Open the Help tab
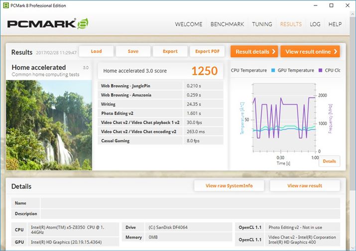The image size is (356, 251). pos(335,24)
